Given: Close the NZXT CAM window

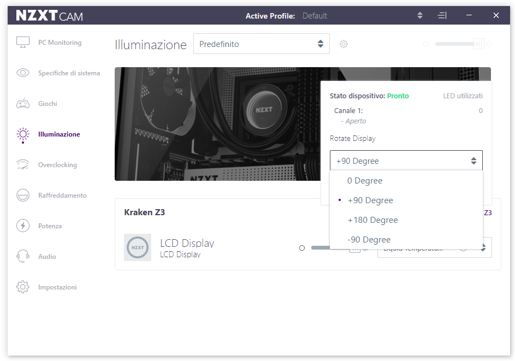Looking at the screenshot, I should (x=496, y=15).
